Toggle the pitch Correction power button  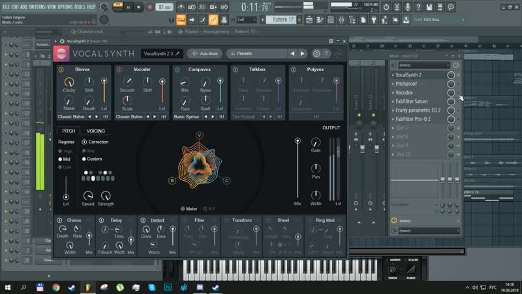point(84,142)
